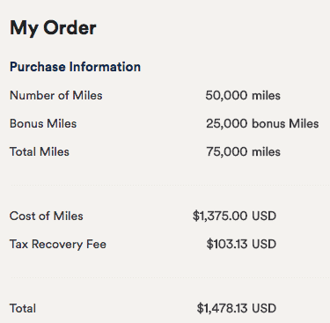Click the My Order heading
The width and height of the screenshot is (330, 323).
point(53,29)
